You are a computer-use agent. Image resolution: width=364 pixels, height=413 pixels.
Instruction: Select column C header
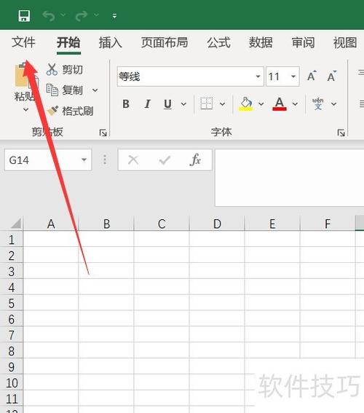162,224
